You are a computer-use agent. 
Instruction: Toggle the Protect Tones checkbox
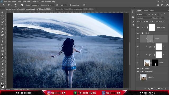pyautogui.click(x=71, y=5)
